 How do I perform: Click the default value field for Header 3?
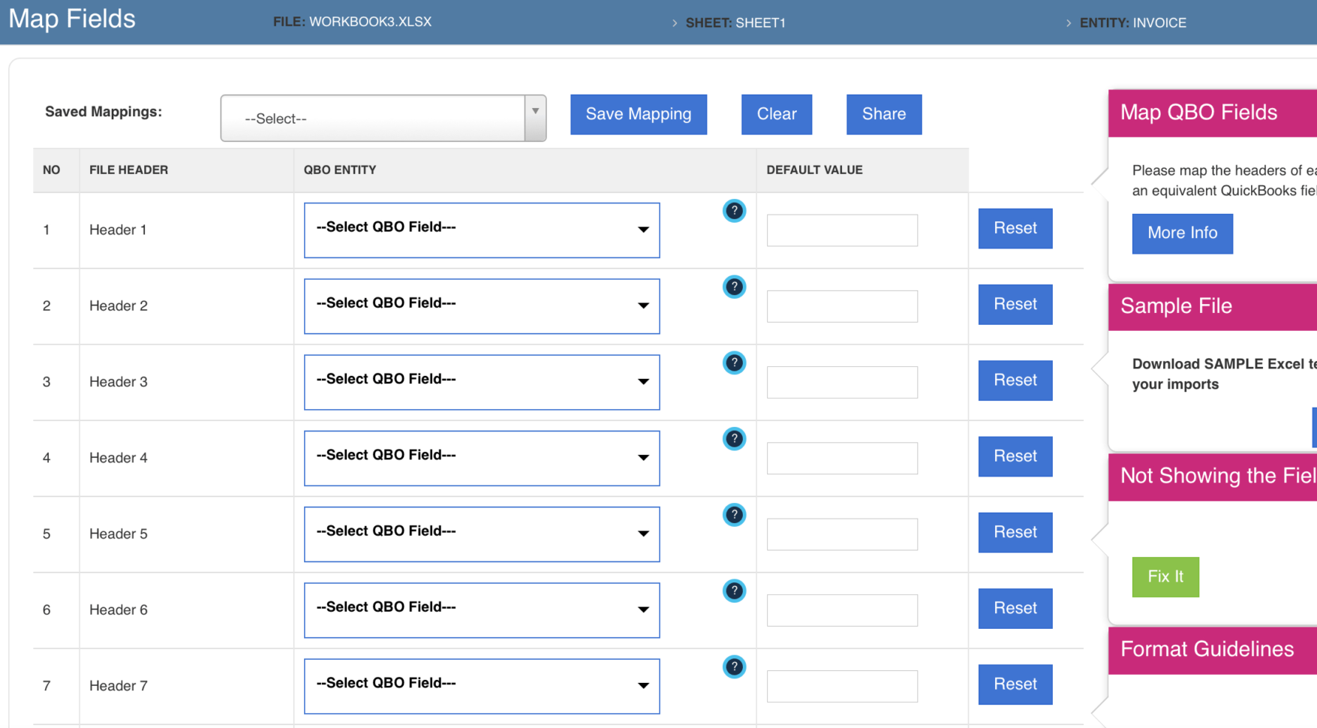[x=842, y=382]
